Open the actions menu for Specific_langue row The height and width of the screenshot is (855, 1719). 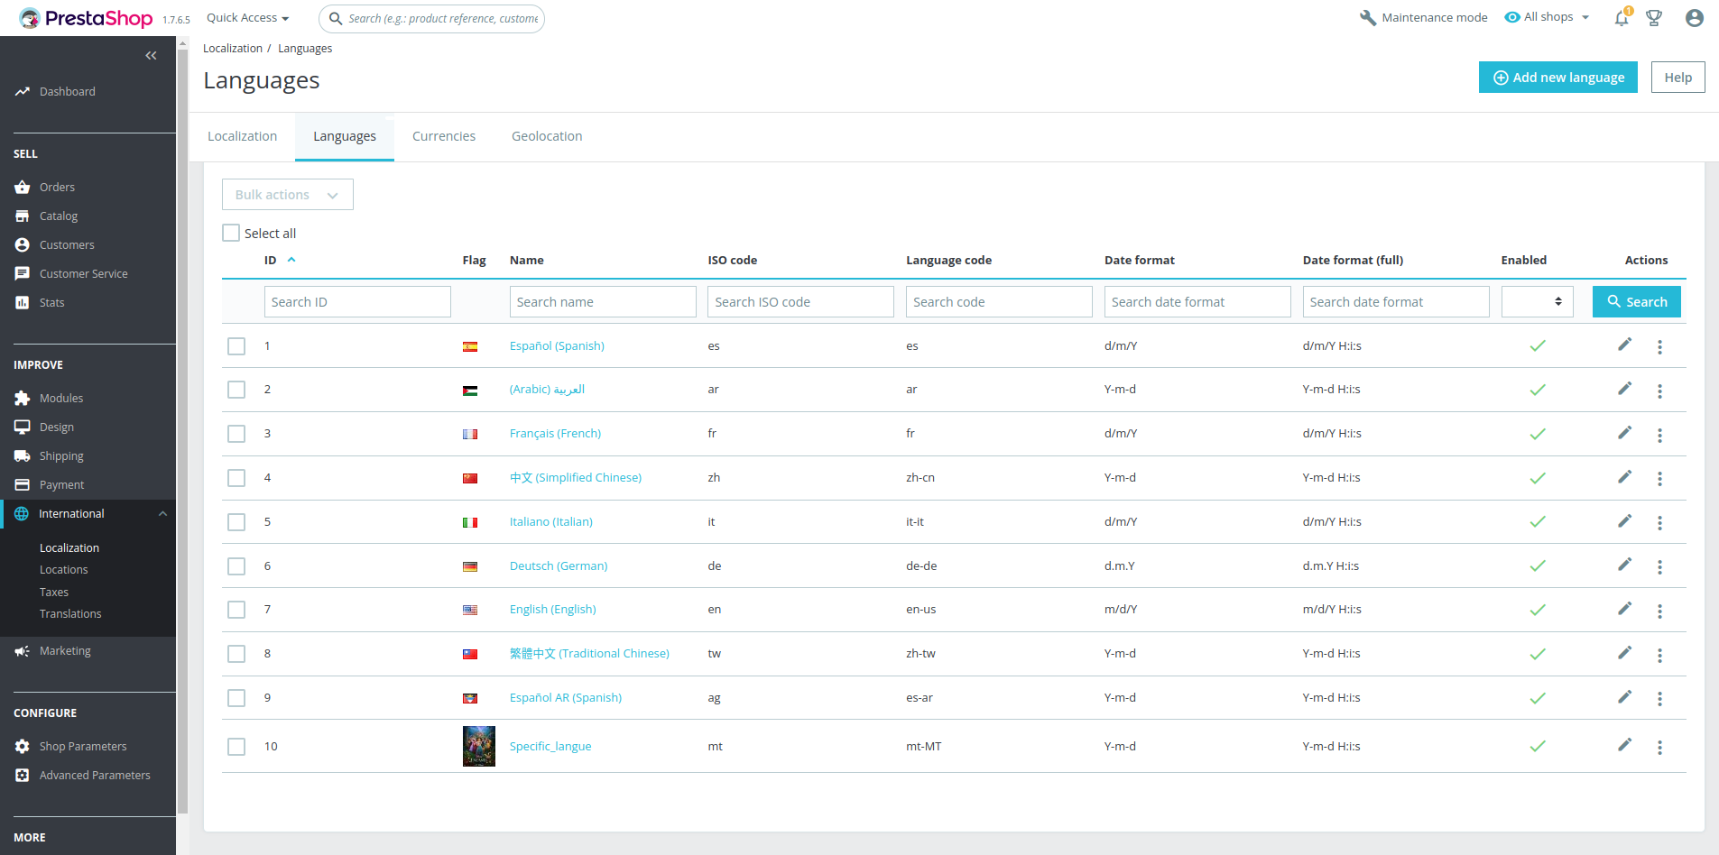[x=1659, y=747]
